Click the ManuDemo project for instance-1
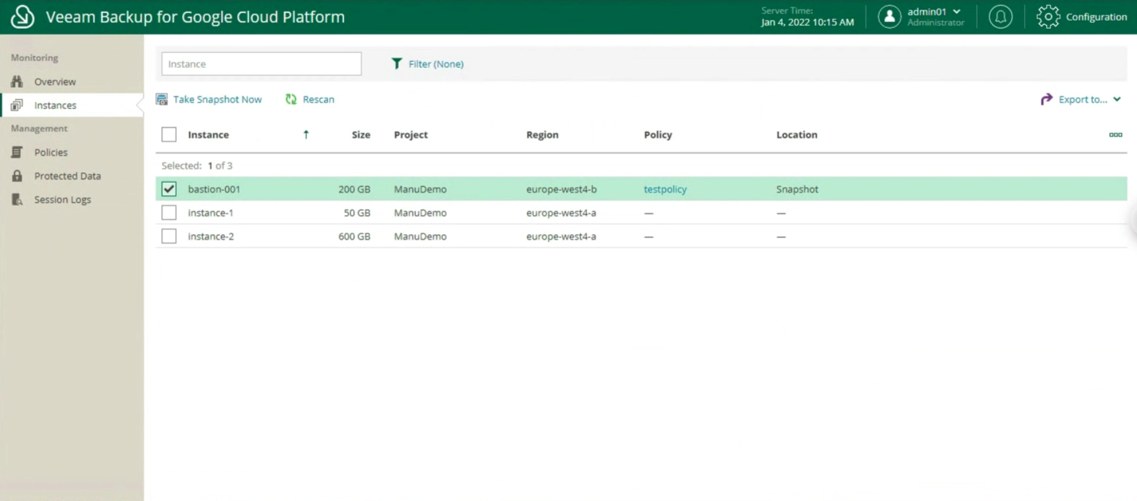This screenshot has width=1137, height=501. click(x=420, y=213)
